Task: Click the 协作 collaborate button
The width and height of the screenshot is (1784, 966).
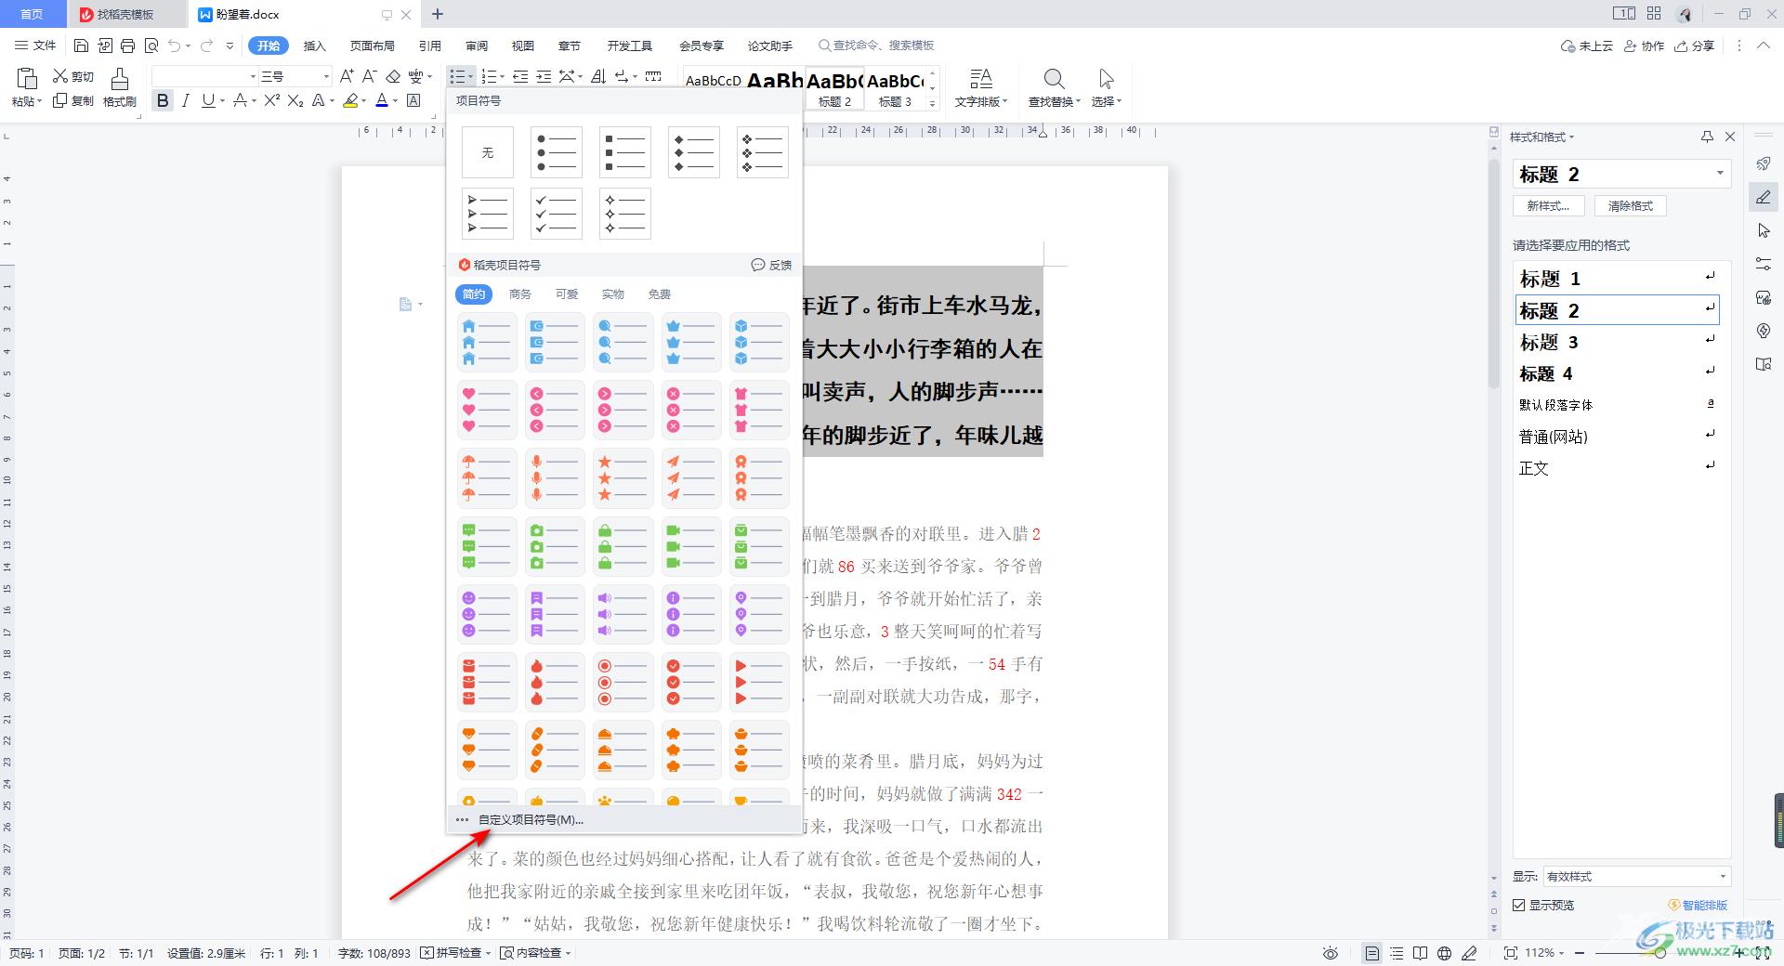Action: click(1644, 46)
